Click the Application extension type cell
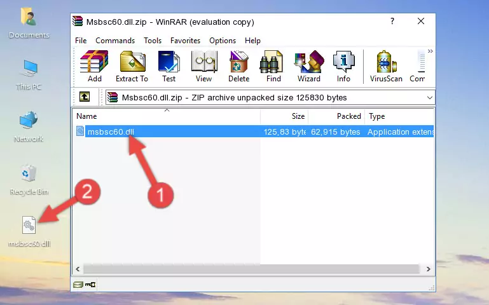The width and height of the screenshot is (489, 305). (x=401, y=132)
